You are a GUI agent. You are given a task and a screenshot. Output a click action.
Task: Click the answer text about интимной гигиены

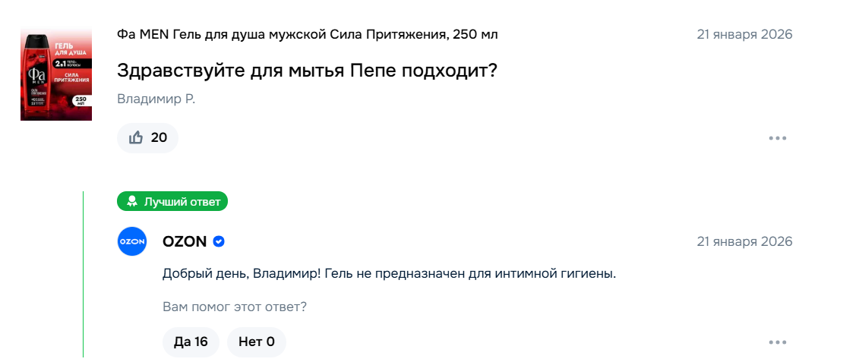point(389,273)
